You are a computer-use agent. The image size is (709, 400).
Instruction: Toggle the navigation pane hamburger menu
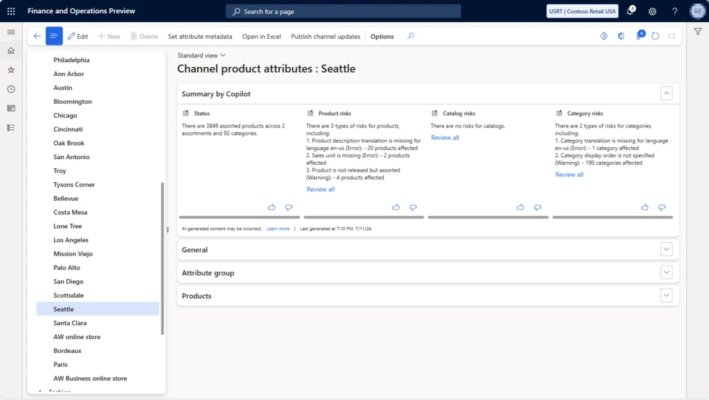[10, 31]
